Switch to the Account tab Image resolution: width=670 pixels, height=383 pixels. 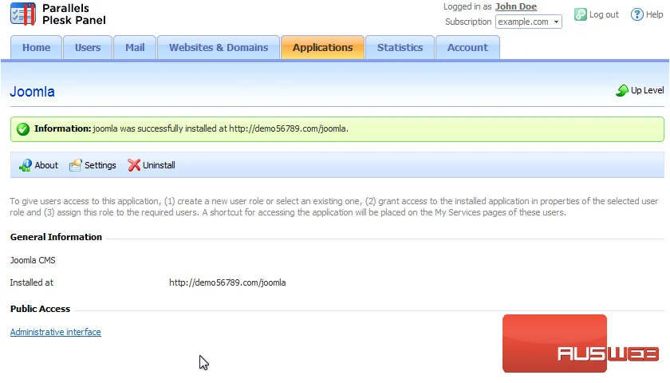tap(467, 47)
